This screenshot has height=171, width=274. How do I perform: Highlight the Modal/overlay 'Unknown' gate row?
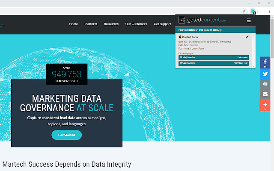pyautogui.click(x=213, y=57)
